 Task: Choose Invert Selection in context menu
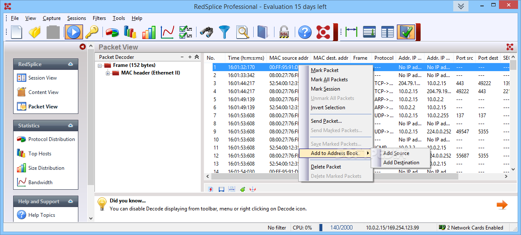click(x=336, y=108)
